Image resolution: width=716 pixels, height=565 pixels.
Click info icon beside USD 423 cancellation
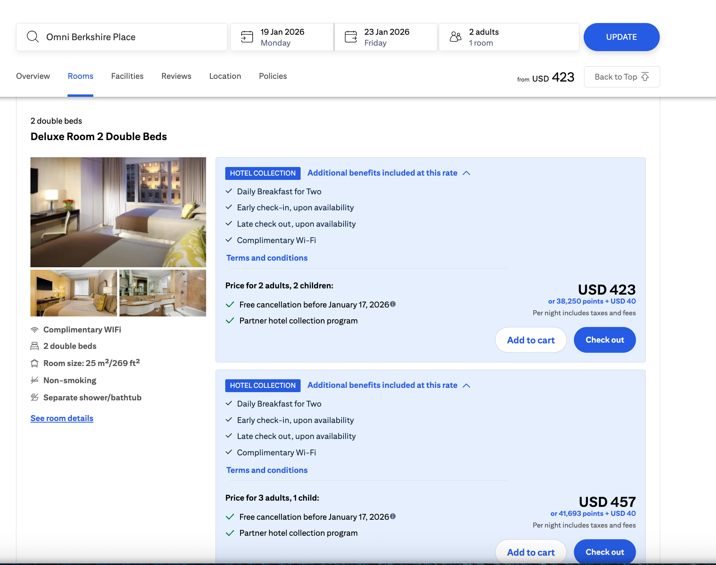click(393, 304)
